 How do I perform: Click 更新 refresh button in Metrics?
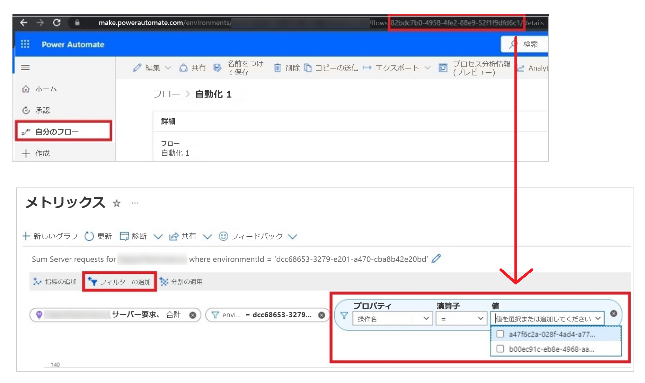[x=98, y=236]
